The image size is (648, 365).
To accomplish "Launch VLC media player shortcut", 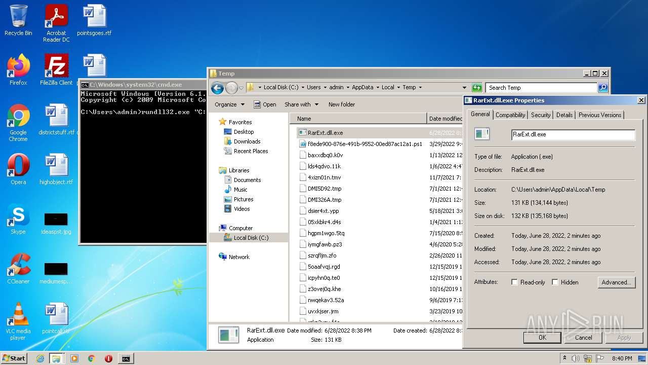I will 18,321.
